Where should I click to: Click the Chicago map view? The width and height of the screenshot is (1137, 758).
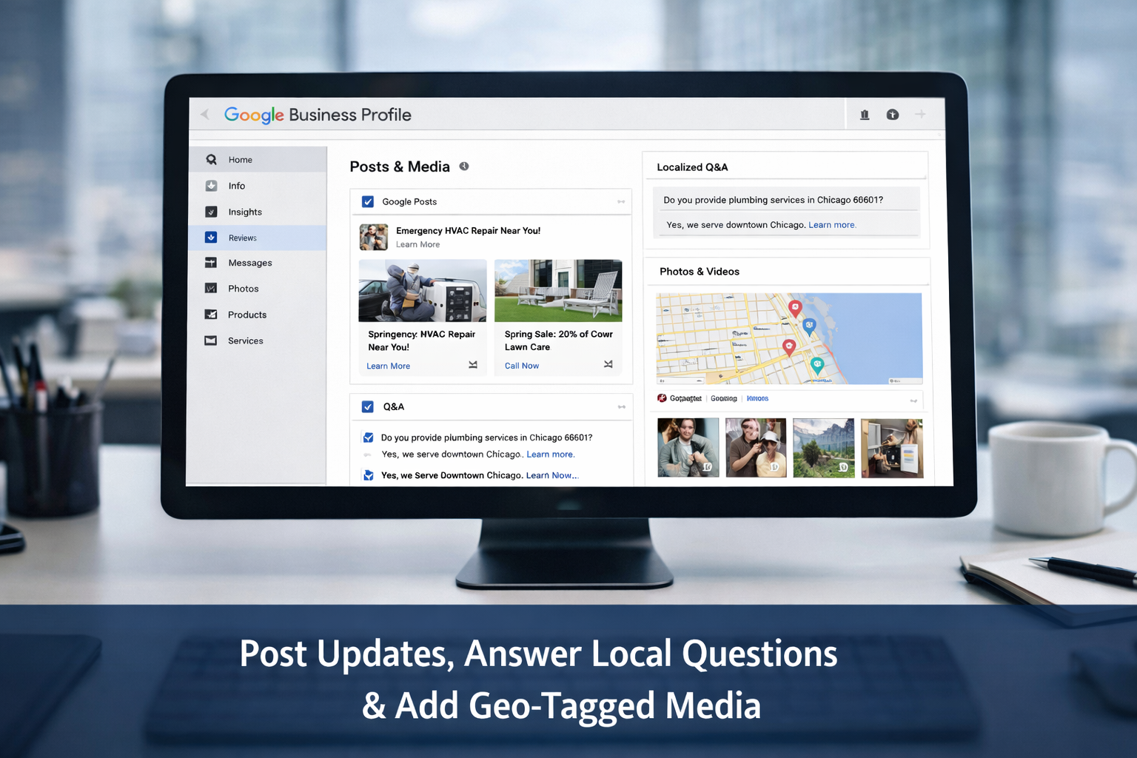[789, 338]
